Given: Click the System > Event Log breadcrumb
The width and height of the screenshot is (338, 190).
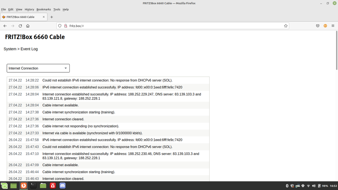Looking at the screenshot, I should pyautogui.click(x=21, y=49).
